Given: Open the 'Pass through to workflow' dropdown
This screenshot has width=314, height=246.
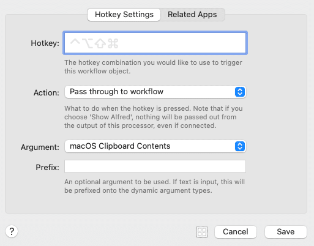Looking at the screenshot, I should tap(155, 92).
